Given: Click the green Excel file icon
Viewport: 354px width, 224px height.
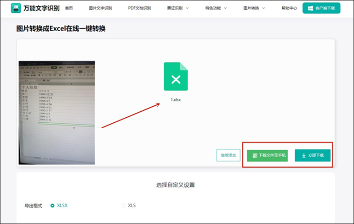Looking at the screenshot, I should [176, 76].
